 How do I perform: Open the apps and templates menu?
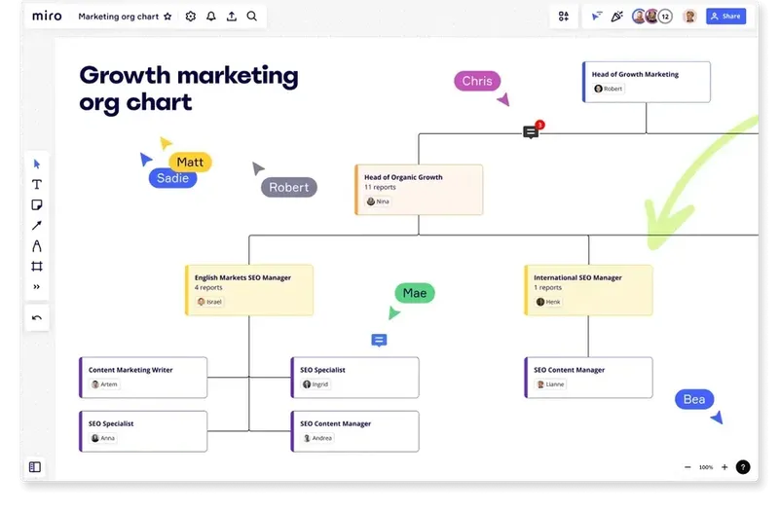pyautogui.click(x=564, y=17)
